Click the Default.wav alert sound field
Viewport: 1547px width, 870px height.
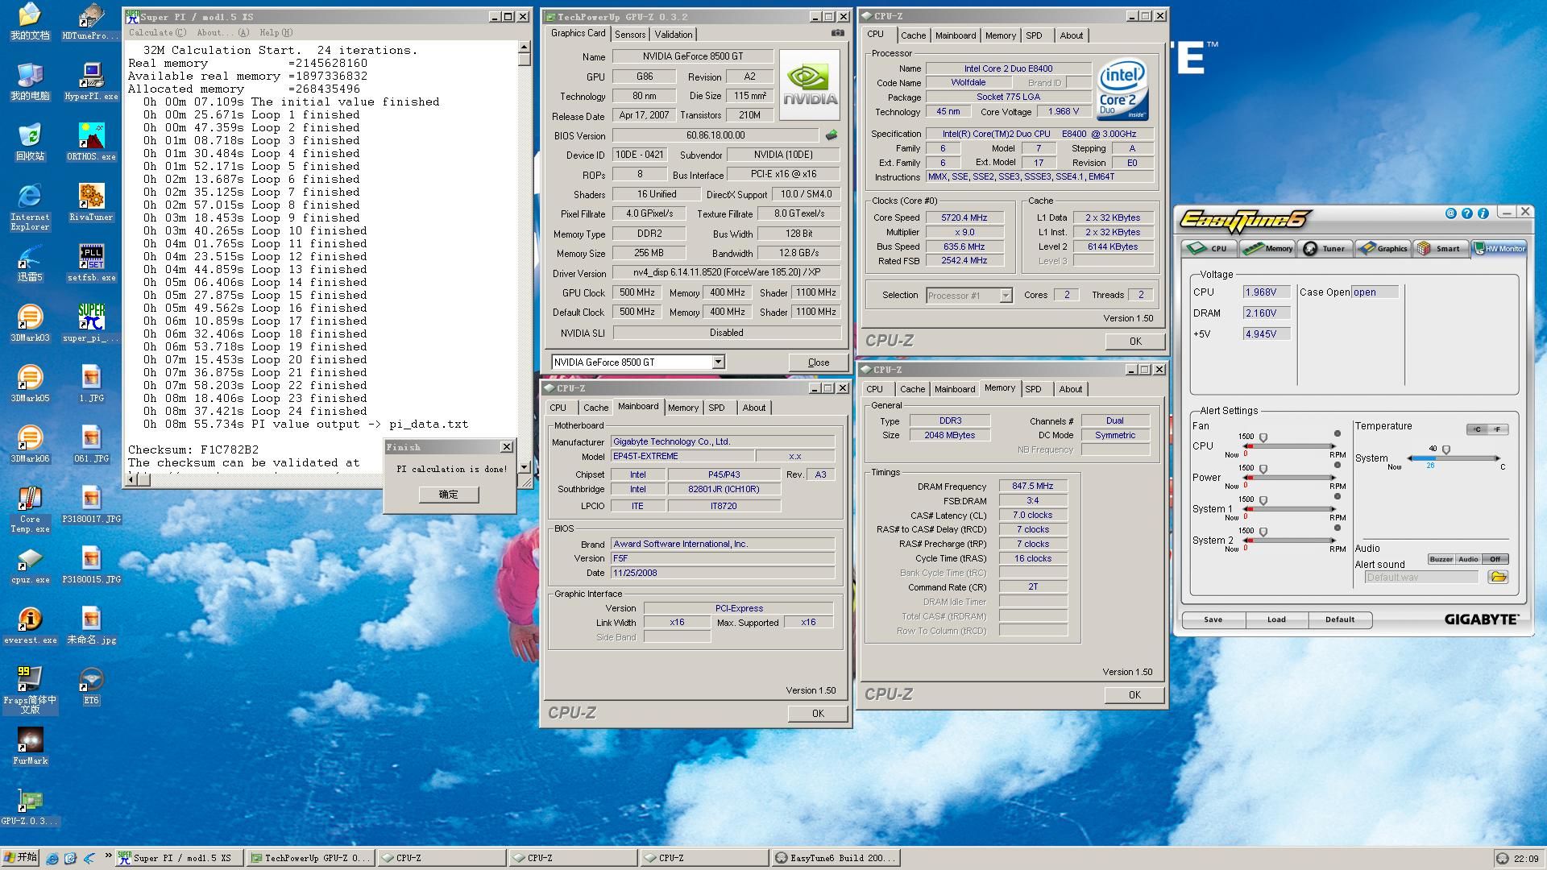1421,578
